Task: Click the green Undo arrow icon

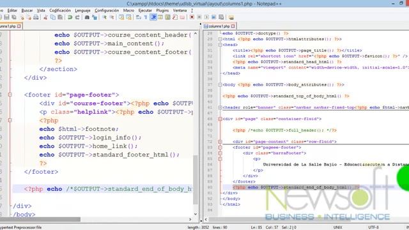Action: 70,17
